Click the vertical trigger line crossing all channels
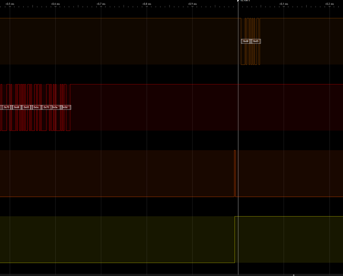343x276 pixels. point(238,137)
